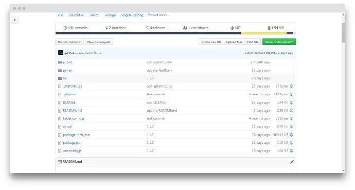Download package.json using its cloud icon
355x190 pixels.
coord(291,143)
